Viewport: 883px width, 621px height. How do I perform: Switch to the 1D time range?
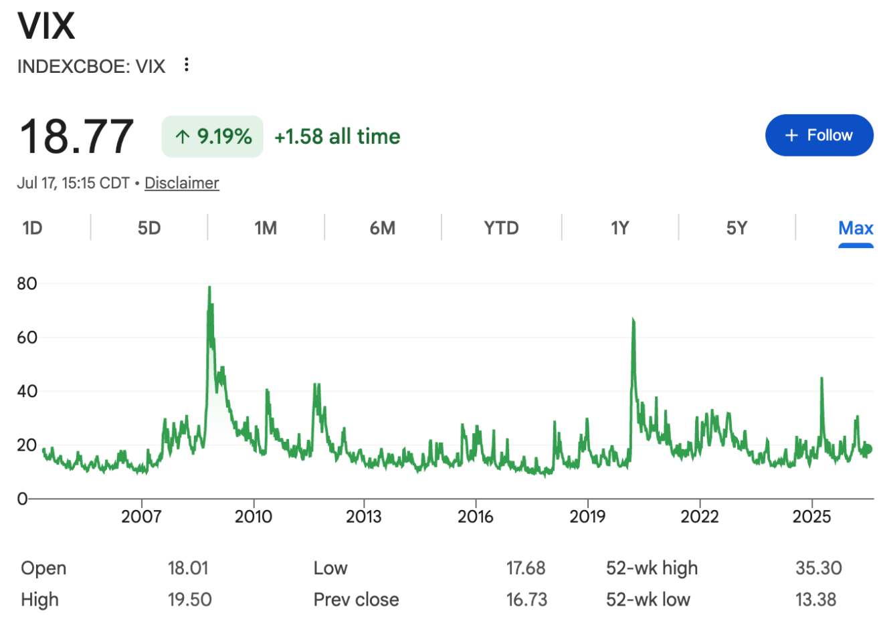tap(32, 229)
